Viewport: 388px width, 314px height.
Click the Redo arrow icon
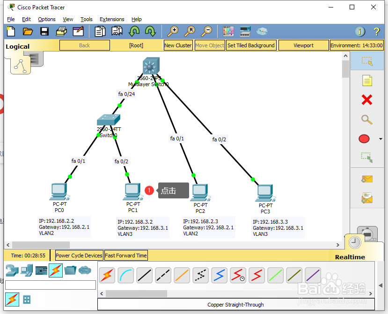pyautogui.click(x=150, y=31)
